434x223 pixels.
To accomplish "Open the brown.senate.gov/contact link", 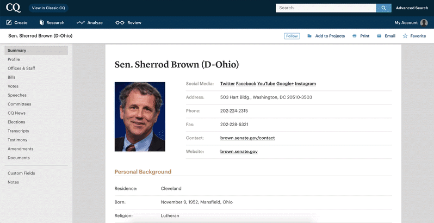I will (x=247, y=138).
